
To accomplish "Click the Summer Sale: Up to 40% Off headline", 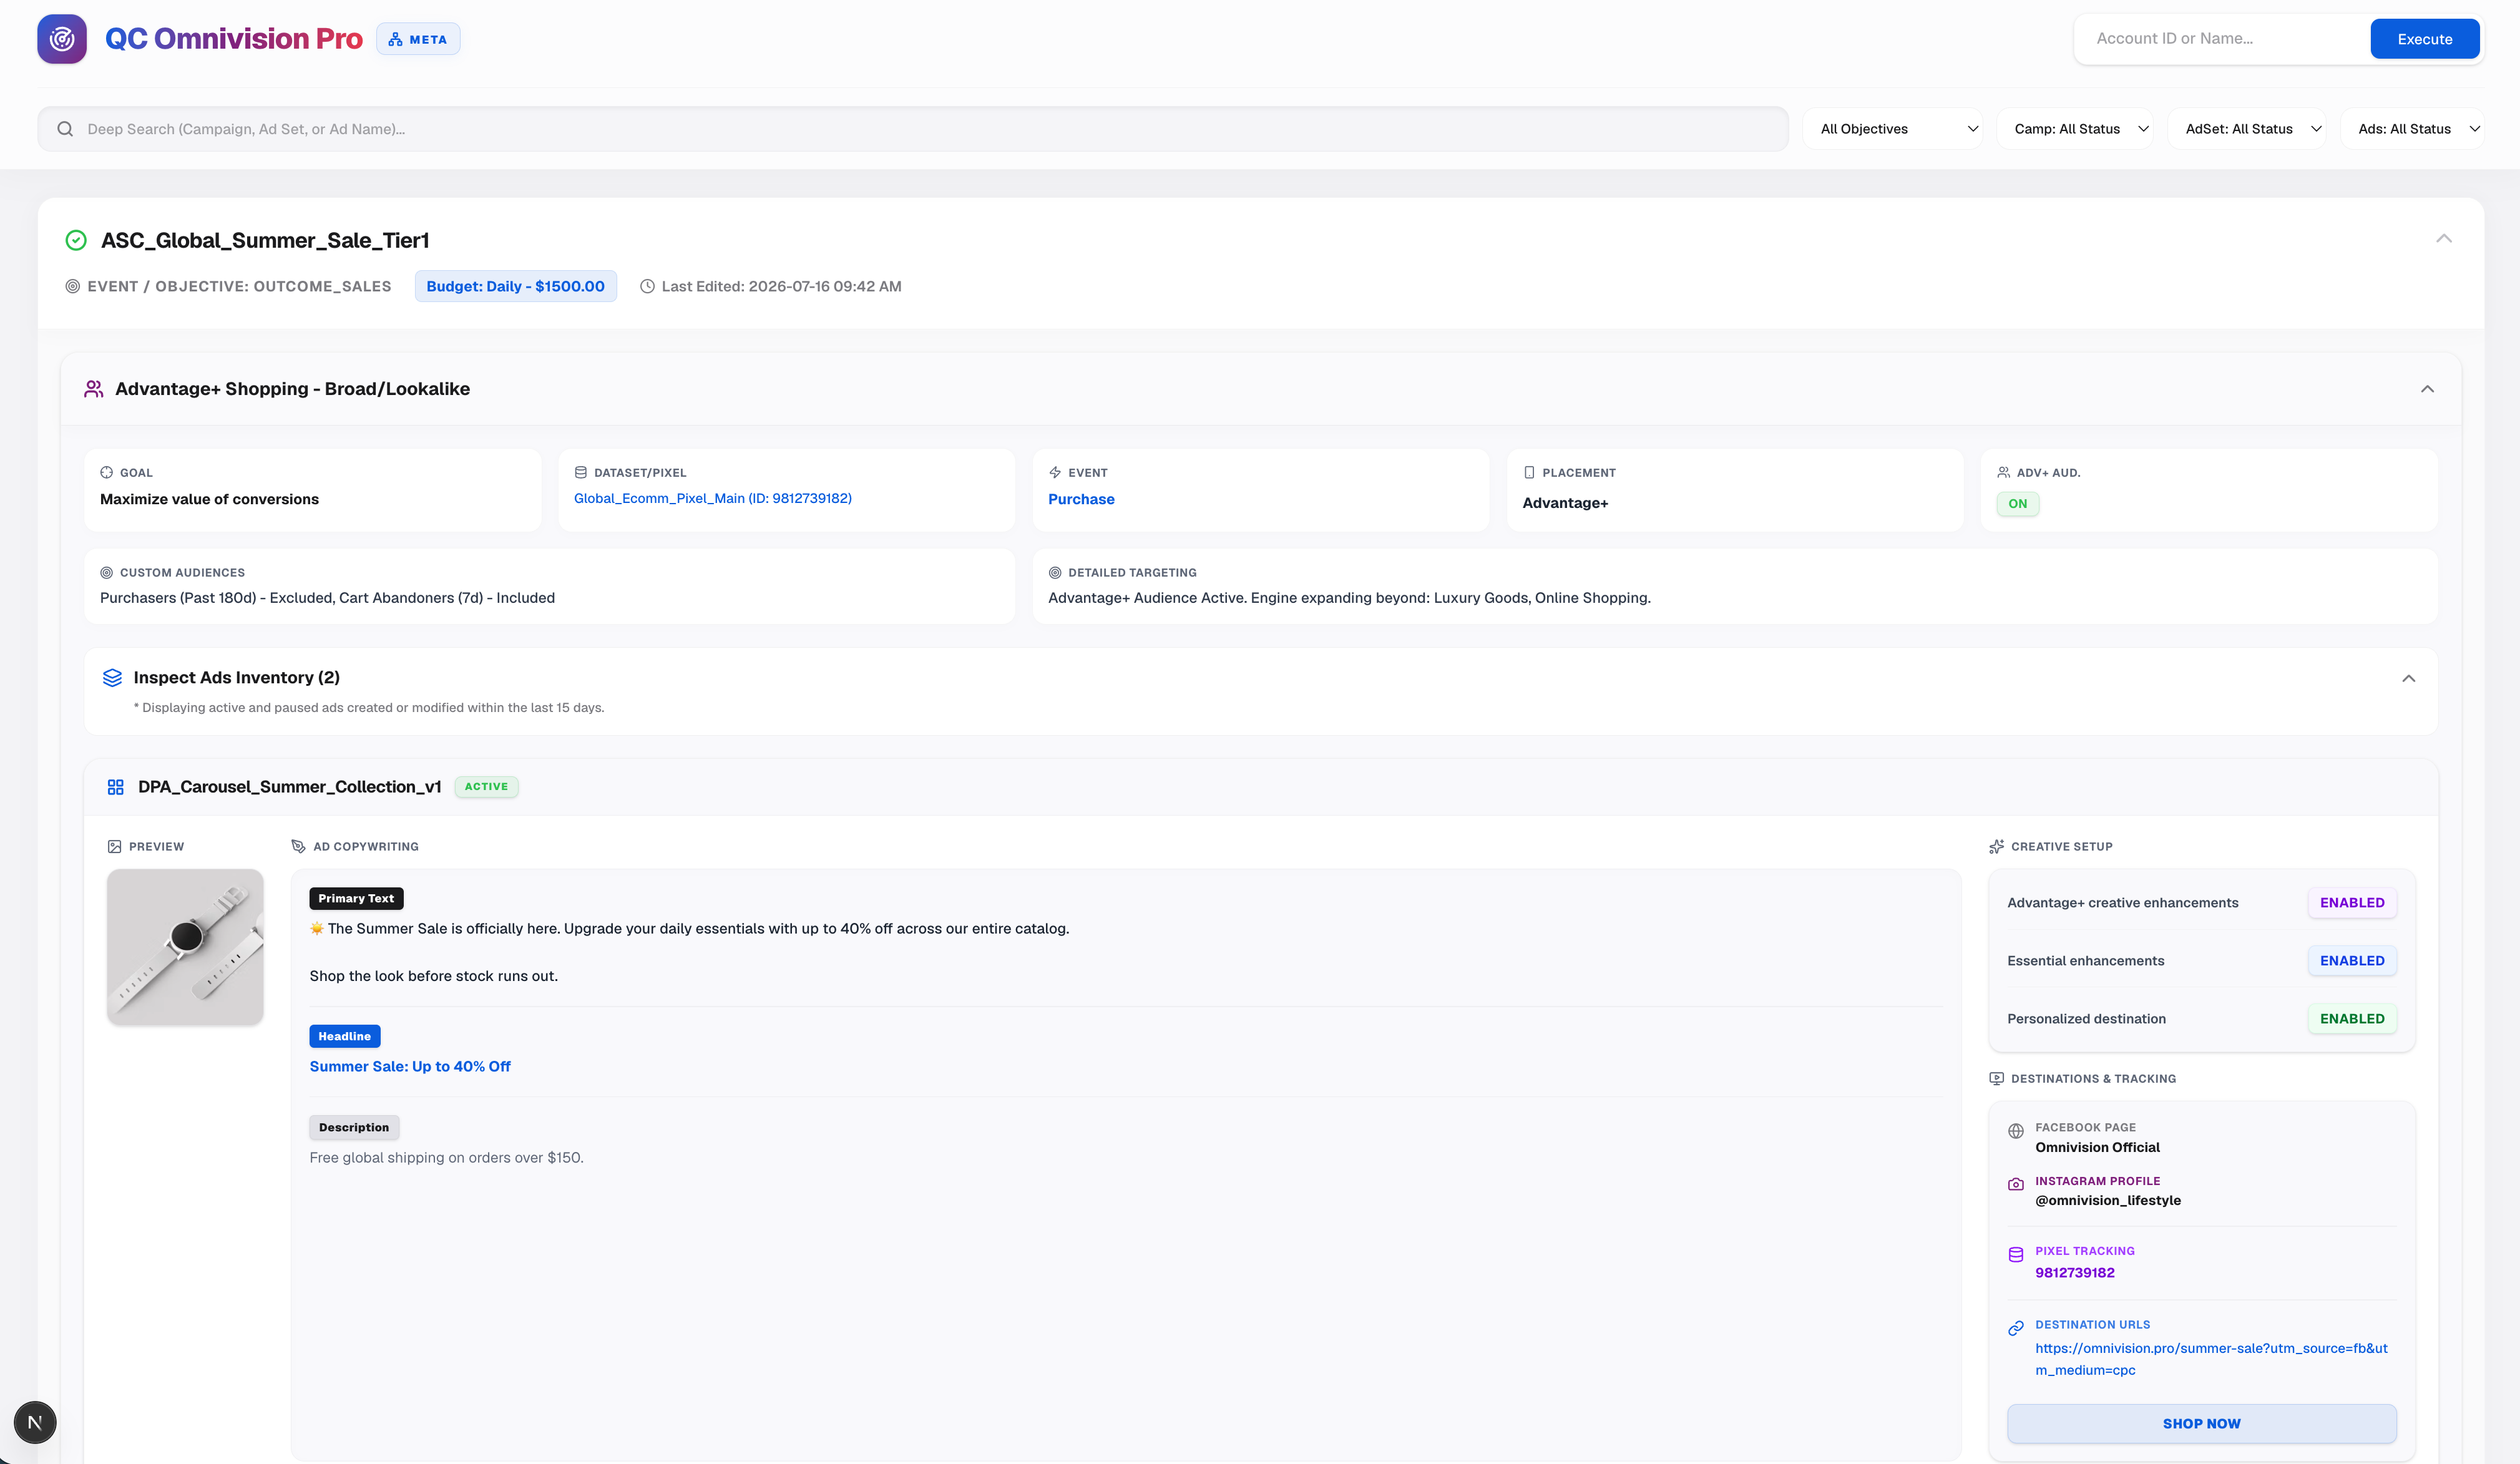I will click(409, 1066).
